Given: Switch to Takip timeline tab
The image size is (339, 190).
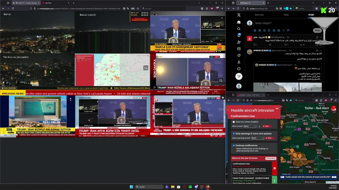Looking at the screenshot, I should (x=286, y=15).
